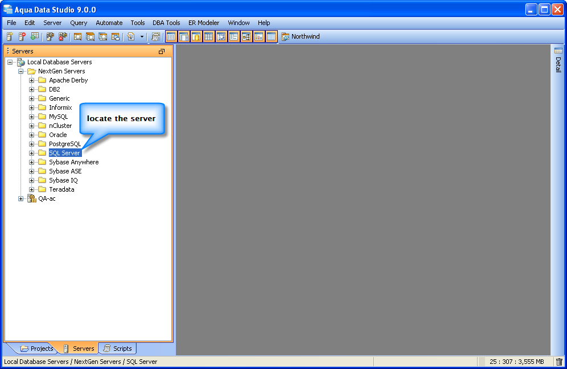Click the Northwind toolbar label
The image size is (567, 369).
(306, 36)
